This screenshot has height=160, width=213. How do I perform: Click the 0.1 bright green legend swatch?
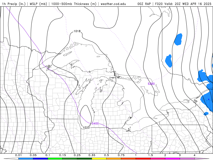coord(55,158)
